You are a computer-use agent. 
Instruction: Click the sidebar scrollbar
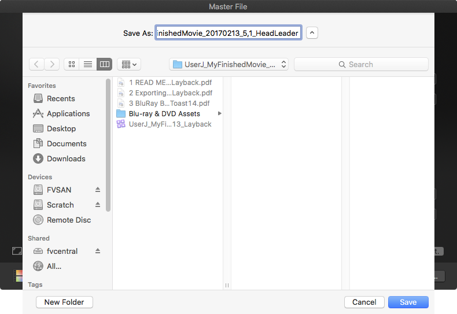pyautogui.click(x=108, y=145)
